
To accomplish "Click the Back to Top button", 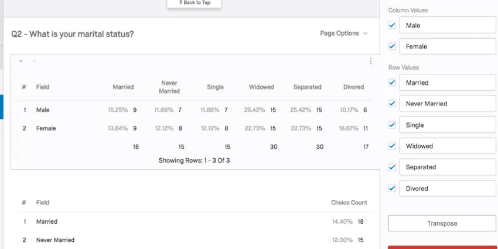I will pos(194,3).
